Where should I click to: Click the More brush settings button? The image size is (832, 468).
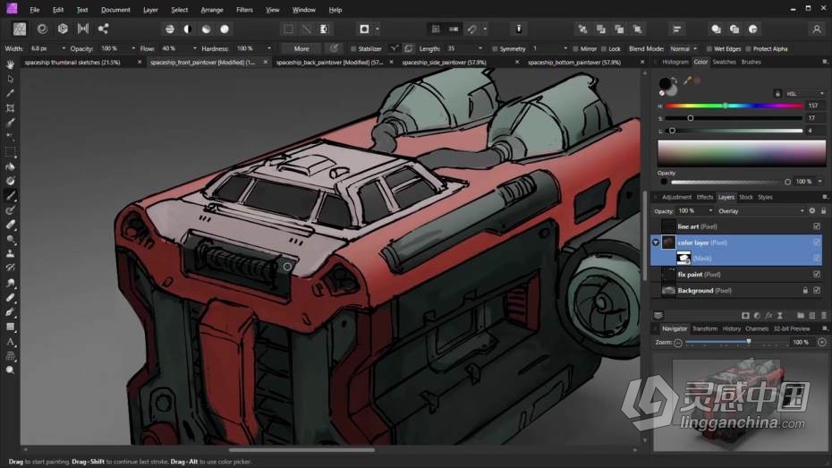pyautogui.click(x=301, y=48)
